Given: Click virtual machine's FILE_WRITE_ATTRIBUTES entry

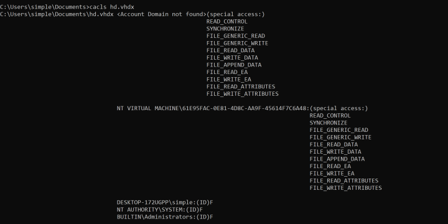Looking at the screenshot, I should click(346, 188).
